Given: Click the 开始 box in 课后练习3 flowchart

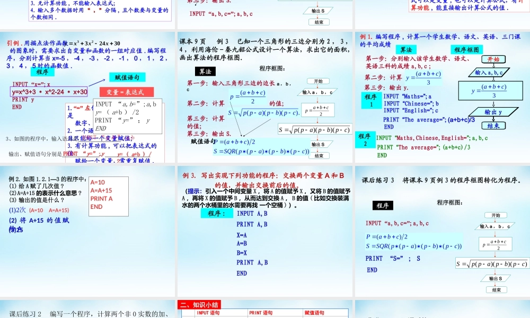Looking at the screenshot, I should [x=496, y=215].
